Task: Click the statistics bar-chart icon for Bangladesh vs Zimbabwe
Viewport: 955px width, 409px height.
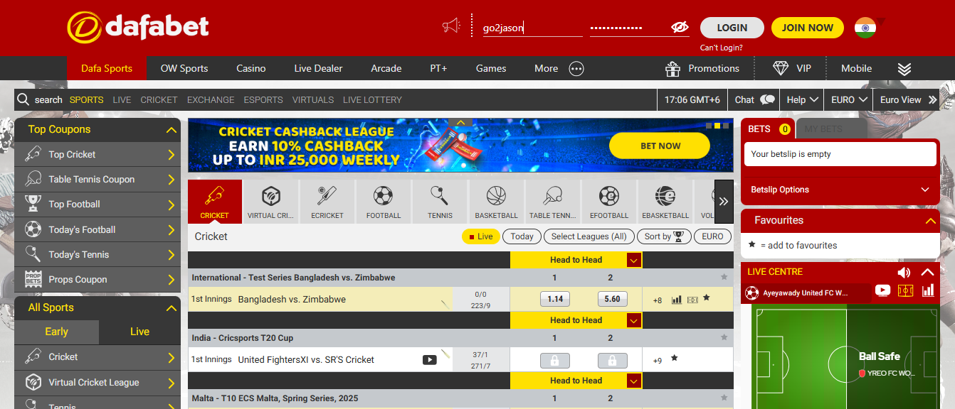Action: [x=676, y=300]
